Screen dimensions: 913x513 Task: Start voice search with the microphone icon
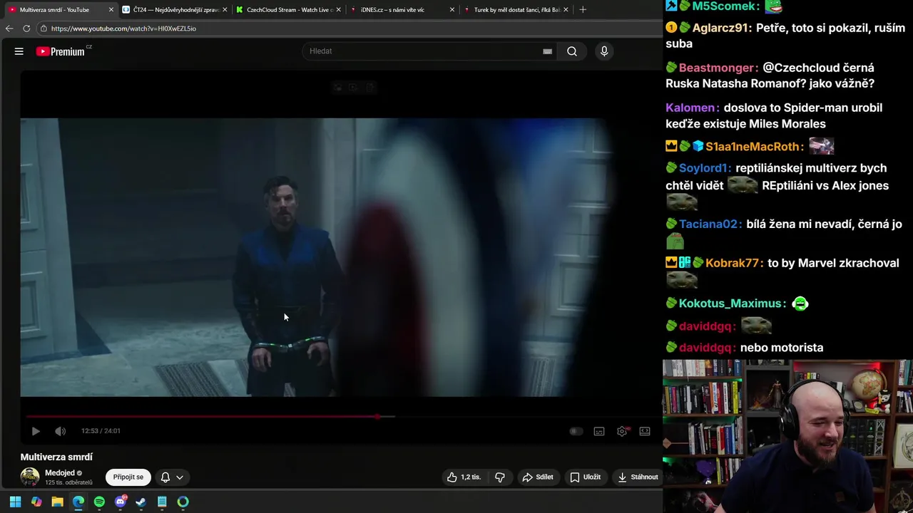604,51
